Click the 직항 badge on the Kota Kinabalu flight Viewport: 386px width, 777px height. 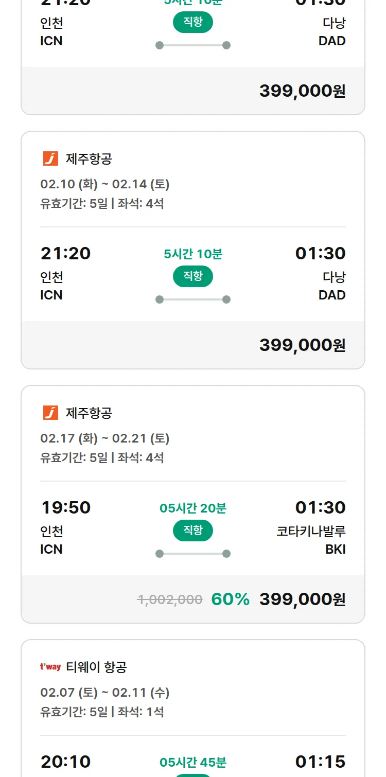point(193,531)
